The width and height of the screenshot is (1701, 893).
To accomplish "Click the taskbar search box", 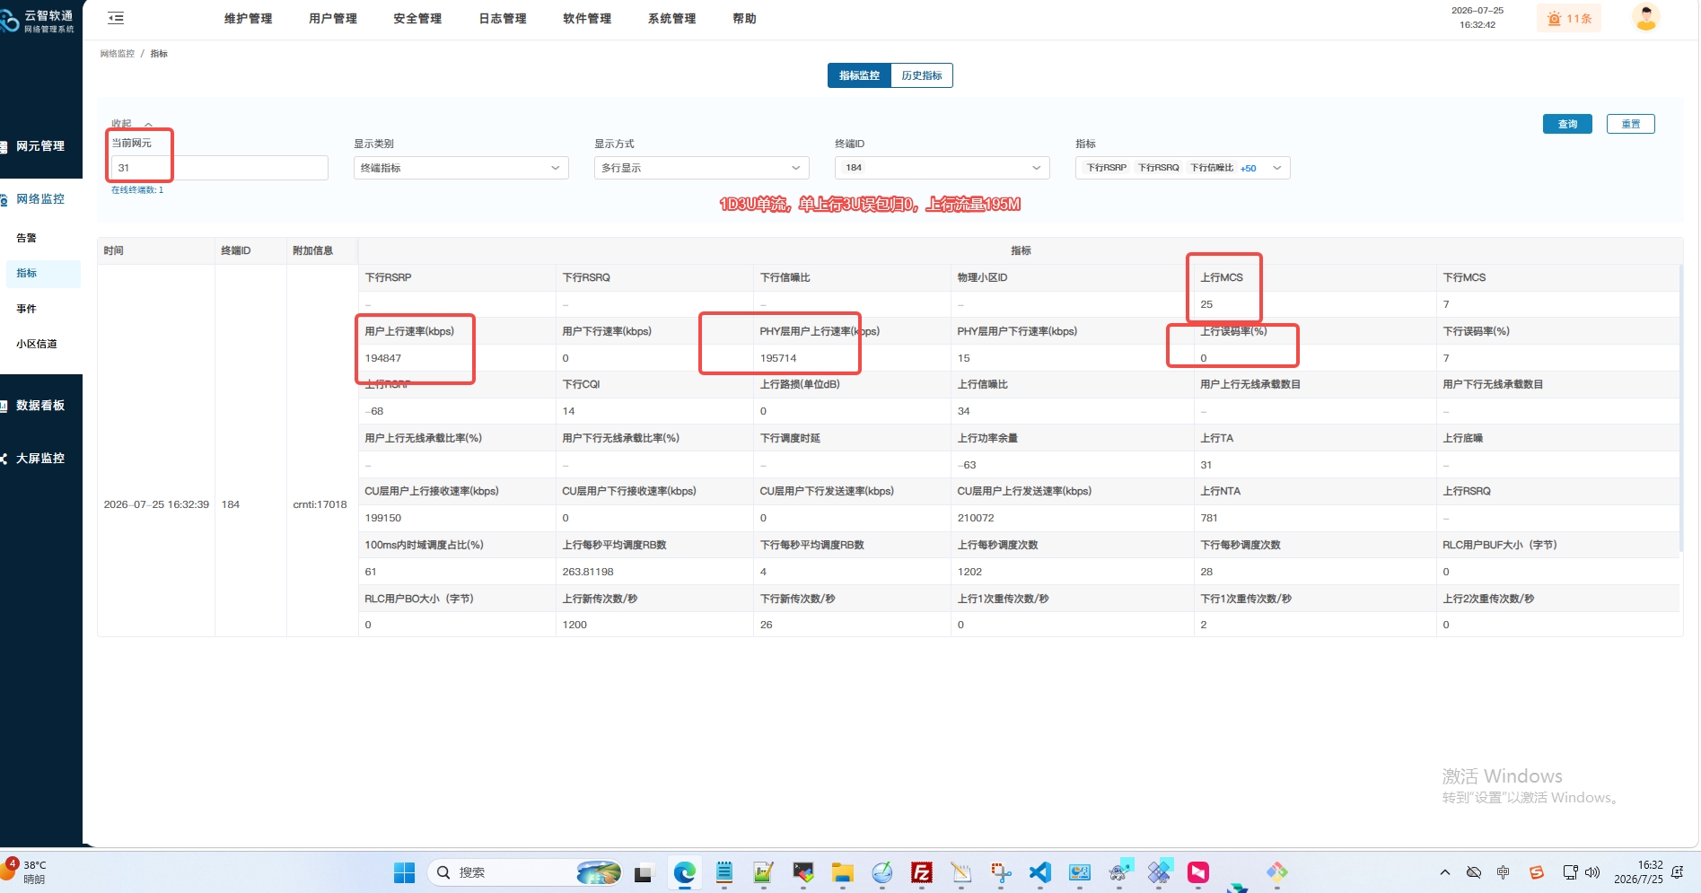I will [x=525, y=872].
